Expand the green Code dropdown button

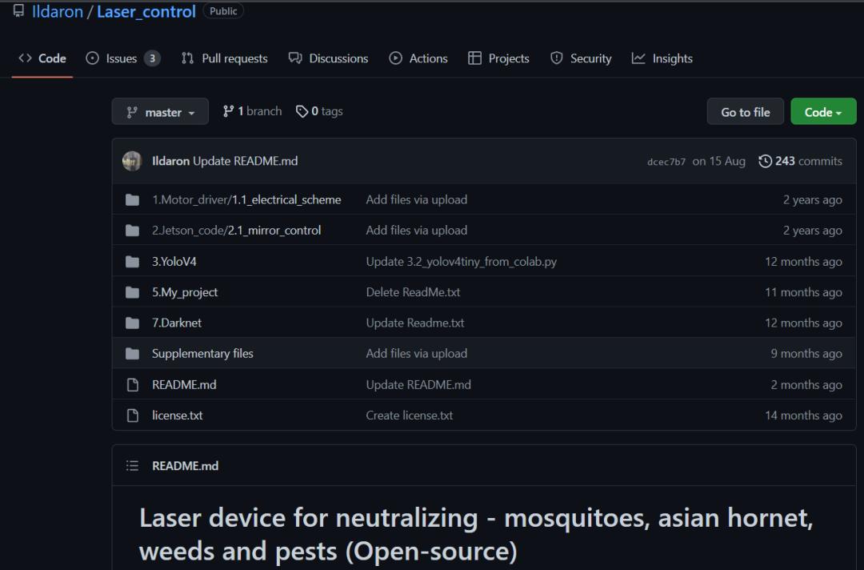pyautogui.click(x=823, y=112)
